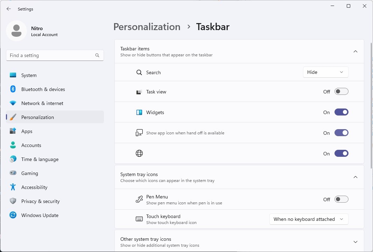Click the Pen Menu pen icon

139,199
